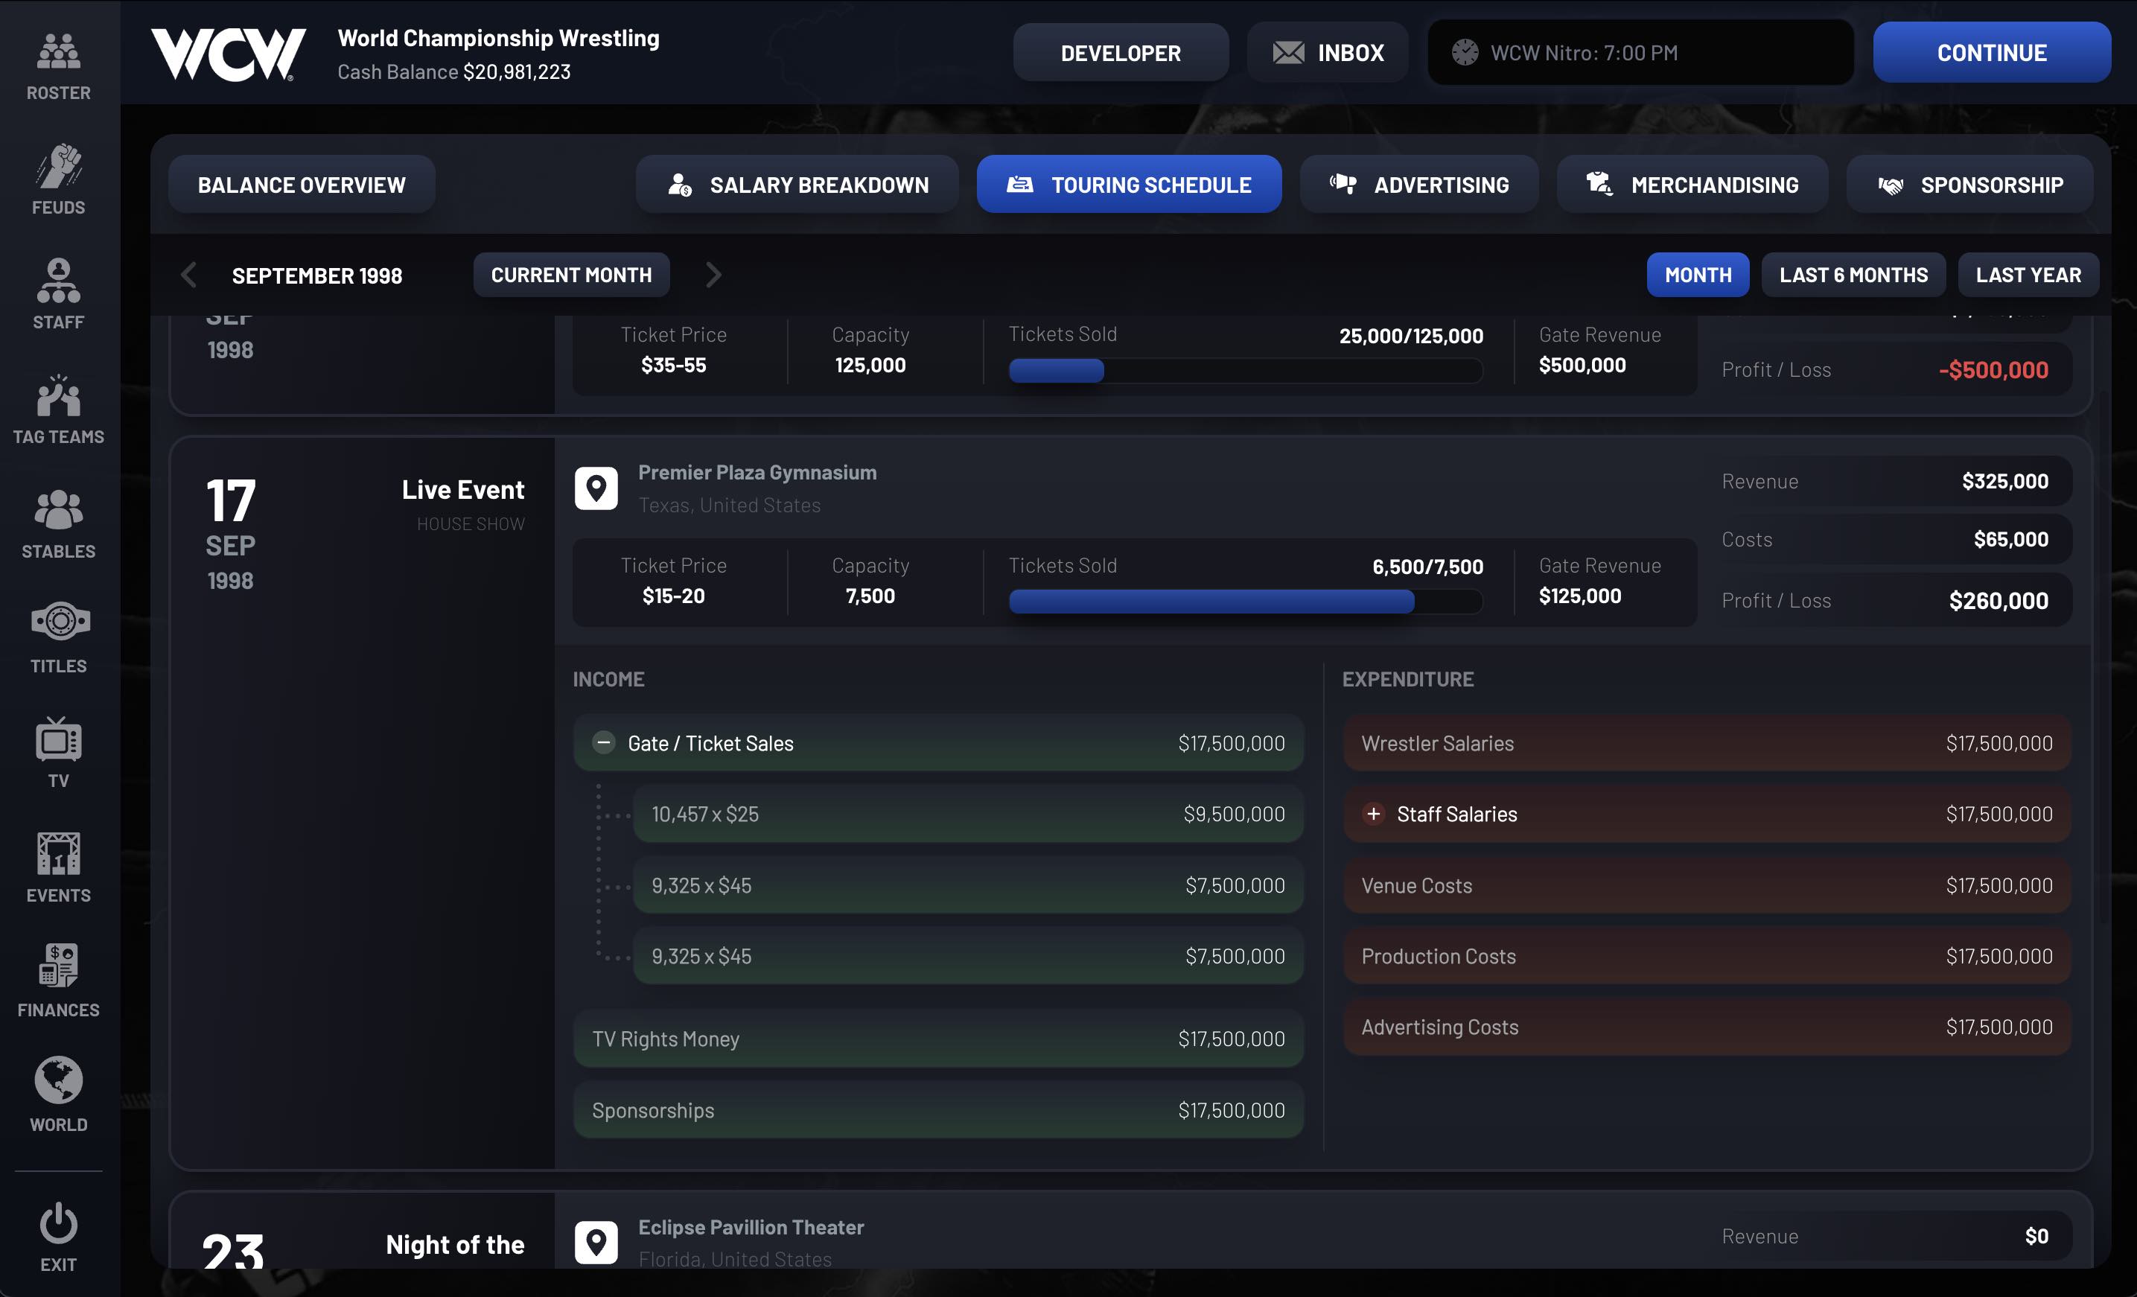Click the $15-20 ticket price value

[x=673, y=596]
